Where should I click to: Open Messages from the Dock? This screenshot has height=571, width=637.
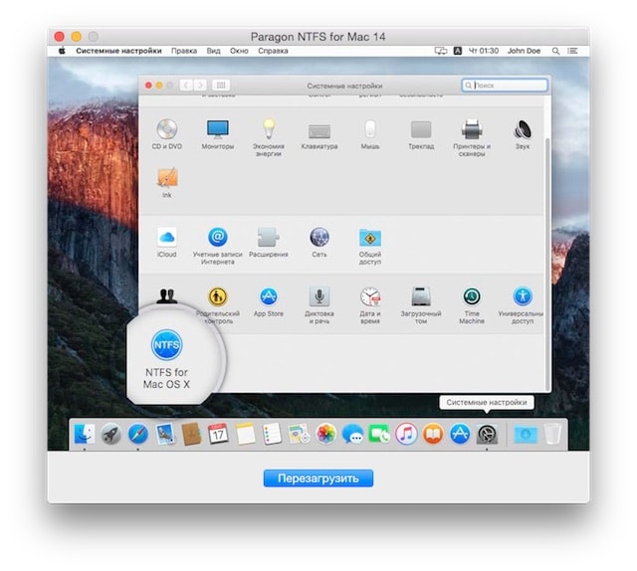click(352, 434)
